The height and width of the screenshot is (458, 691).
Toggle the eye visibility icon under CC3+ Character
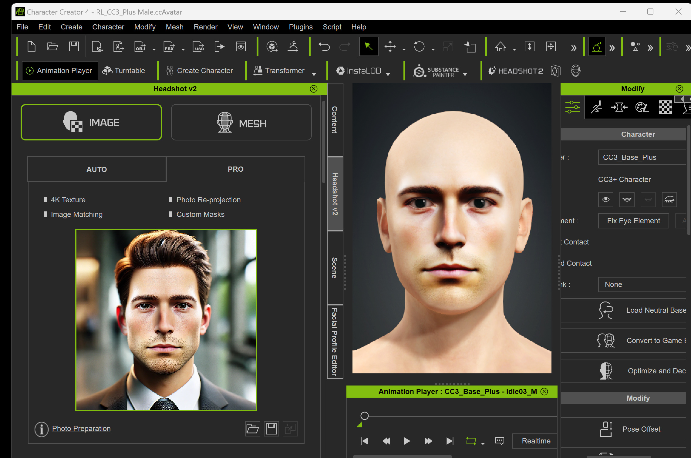pos(605,199)
